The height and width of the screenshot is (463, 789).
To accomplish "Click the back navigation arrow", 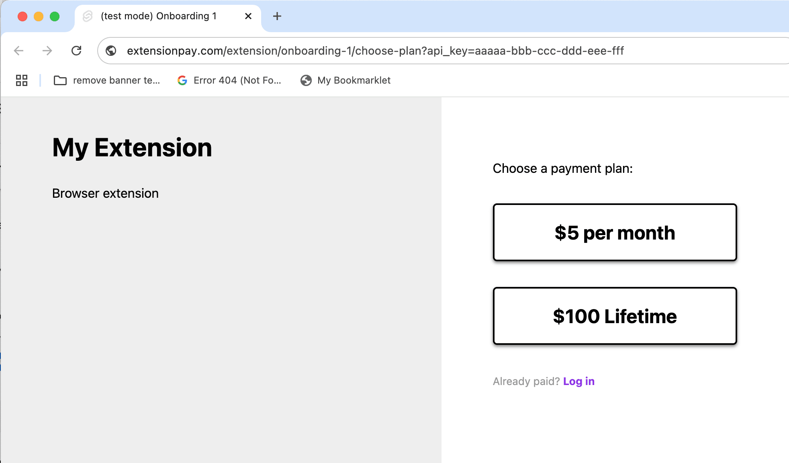I will click(18, 51).
